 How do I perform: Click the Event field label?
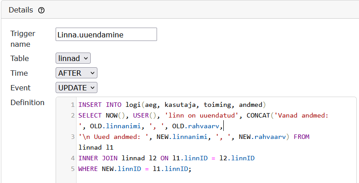20,88
